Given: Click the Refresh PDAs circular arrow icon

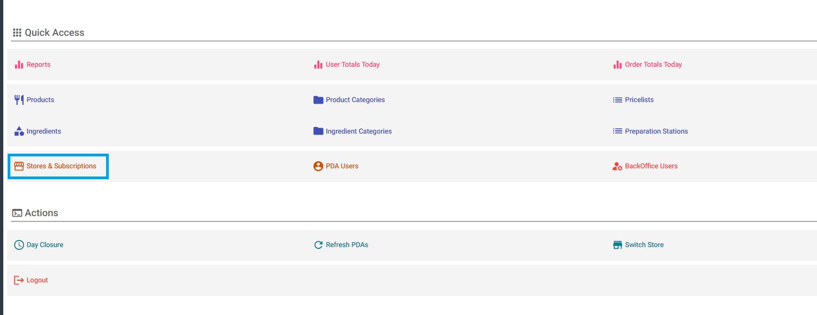Looking at the screenshot, I should click(x=318, y=245).
